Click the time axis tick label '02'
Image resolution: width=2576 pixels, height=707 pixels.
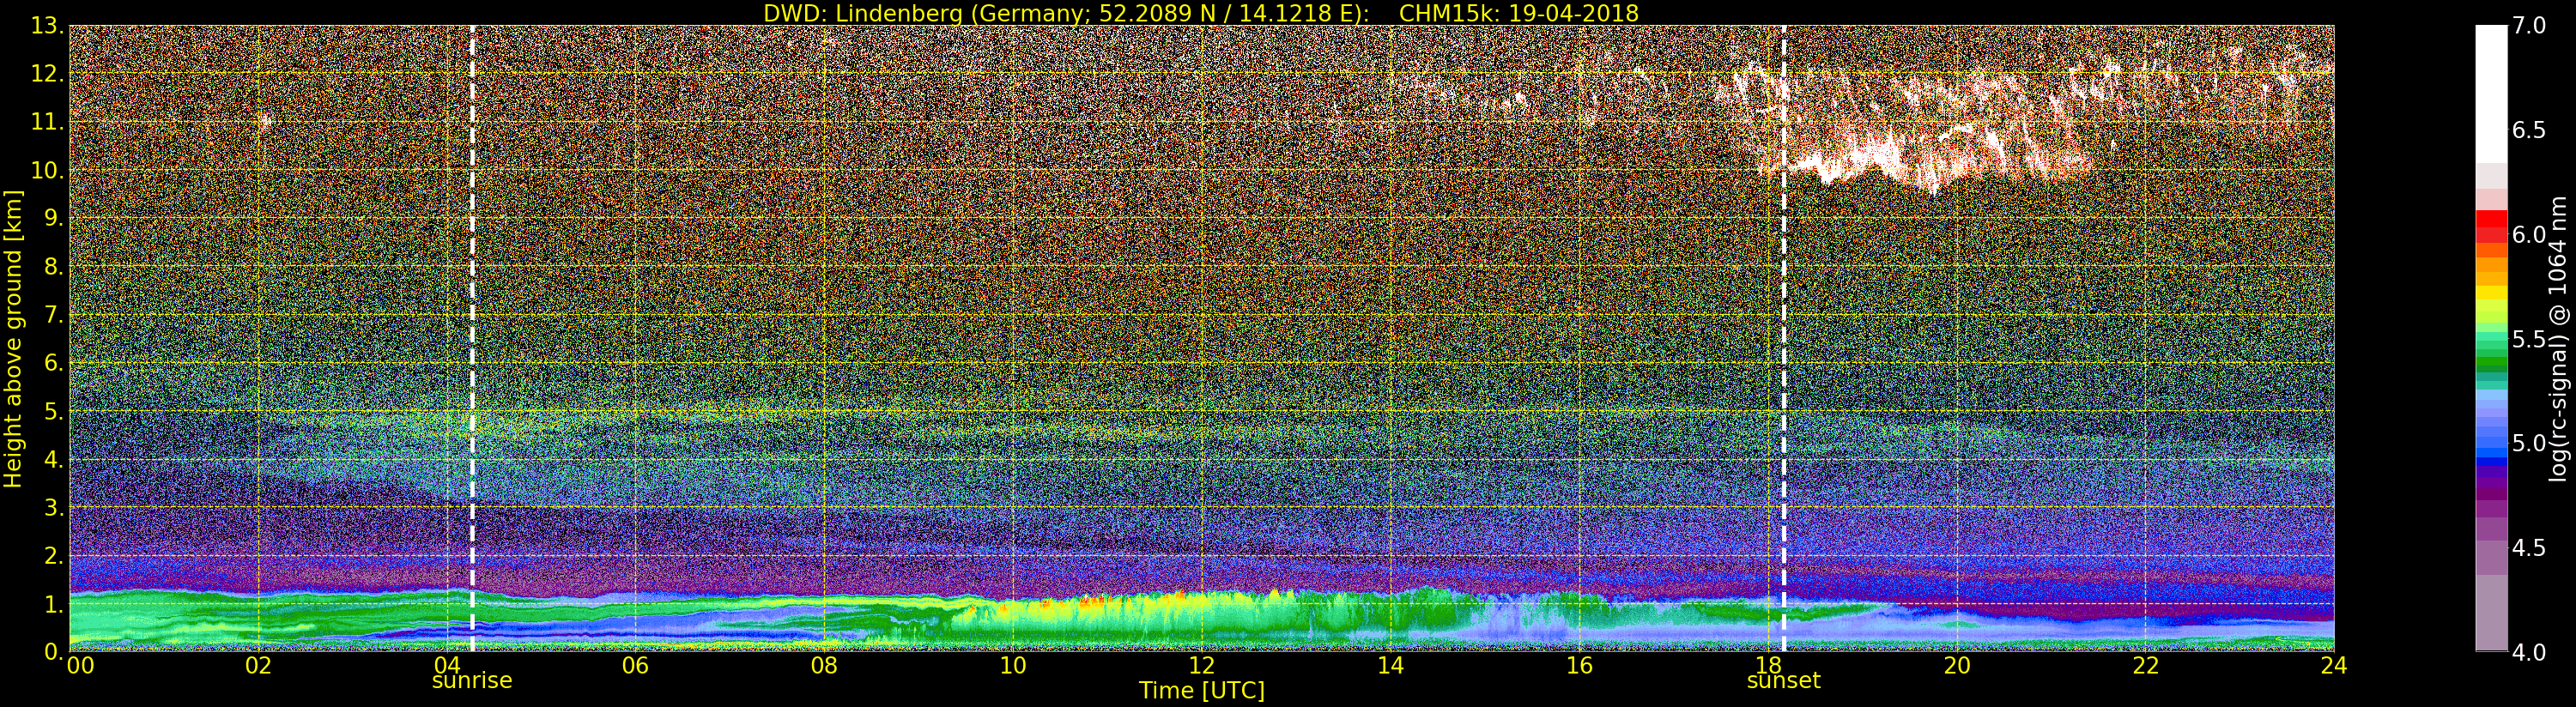[x=258, y=666]
